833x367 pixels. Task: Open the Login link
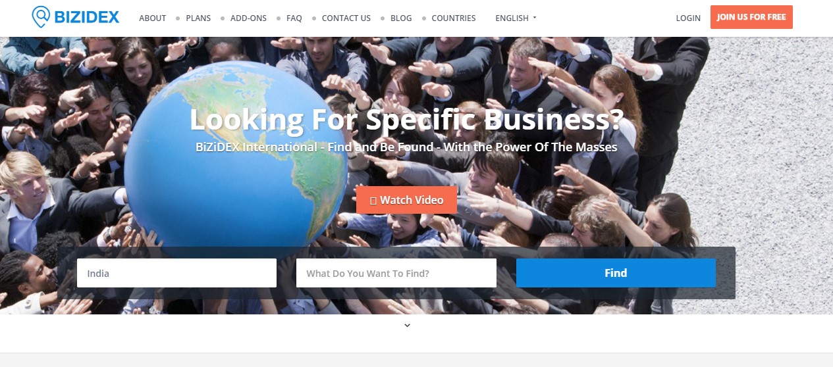688,18
